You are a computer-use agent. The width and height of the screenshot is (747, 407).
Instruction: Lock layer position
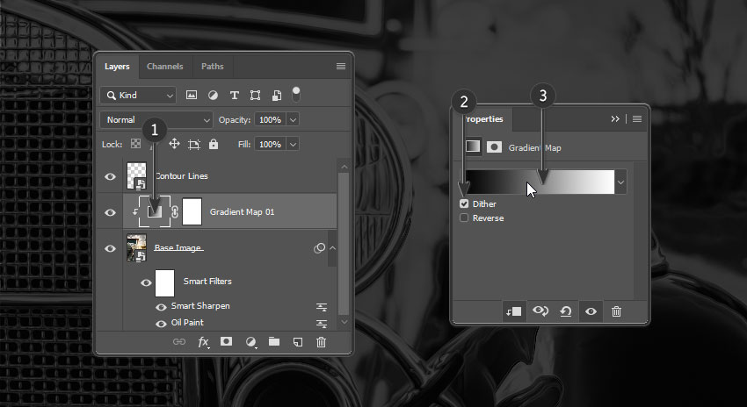click(174, 144)
